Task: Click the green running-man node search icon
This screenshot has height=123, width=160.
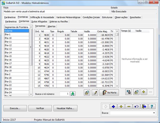Action: coord(73,94)
